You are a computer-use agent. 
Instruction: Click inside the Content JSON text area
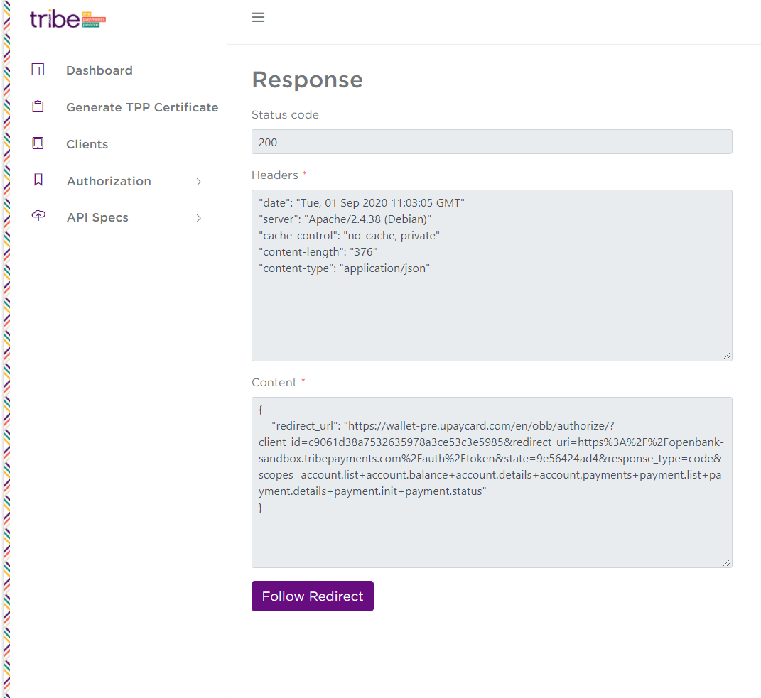pos(492,525)
